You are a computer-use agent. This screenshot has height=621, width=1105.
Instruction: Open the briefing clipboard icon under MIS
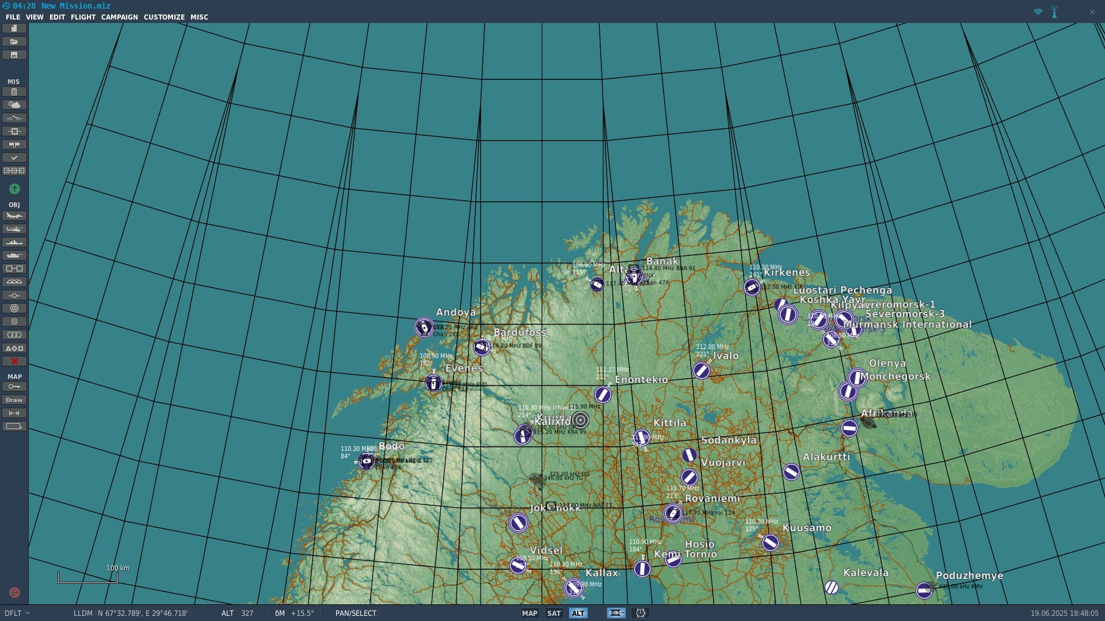[14, 91]
